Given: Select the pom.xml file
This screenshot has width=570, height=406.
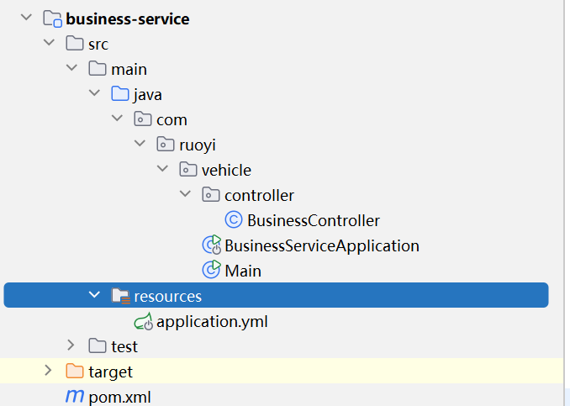Looking at the screenshot, I should pos(119,397).
